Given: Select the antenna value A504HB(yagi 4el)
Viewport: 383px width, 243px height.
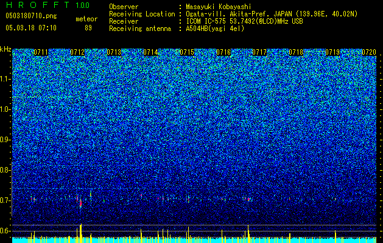Looking at the screenshot, I should [215, 29].
